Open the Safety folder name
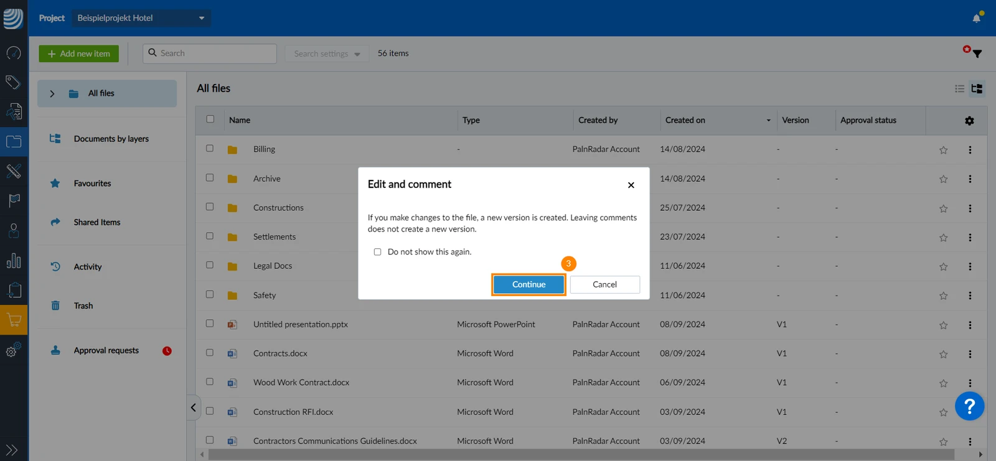Screen dimensions: 996x461 coord(265,296)
